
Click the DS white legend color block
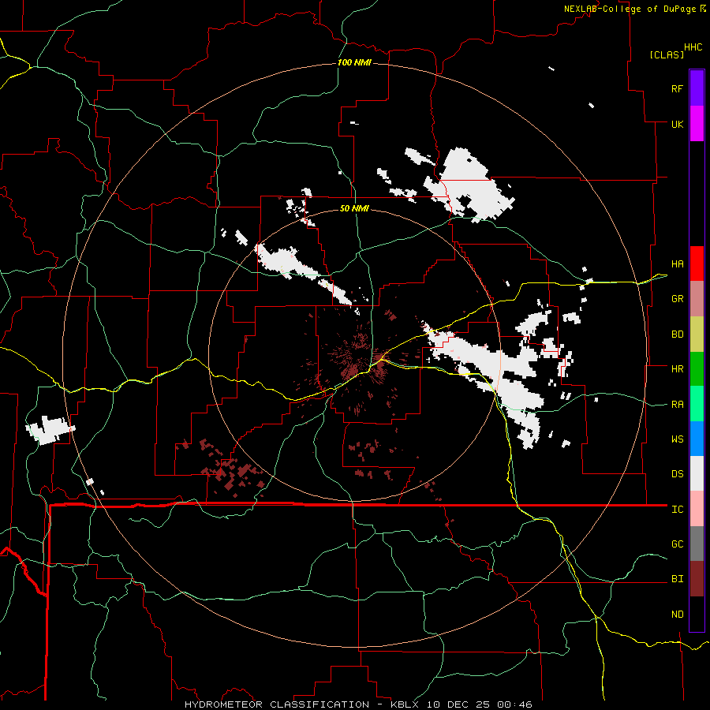tap(697, 473)
